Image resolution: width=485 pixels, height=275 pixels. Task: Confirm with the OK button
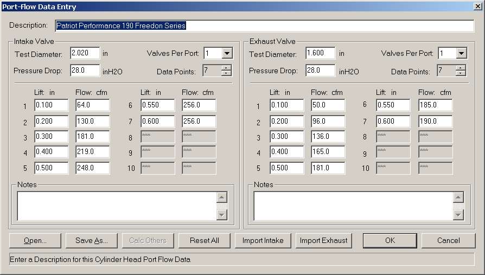coord(390,241)
